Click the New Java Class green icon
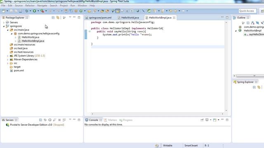 [81, 11]
